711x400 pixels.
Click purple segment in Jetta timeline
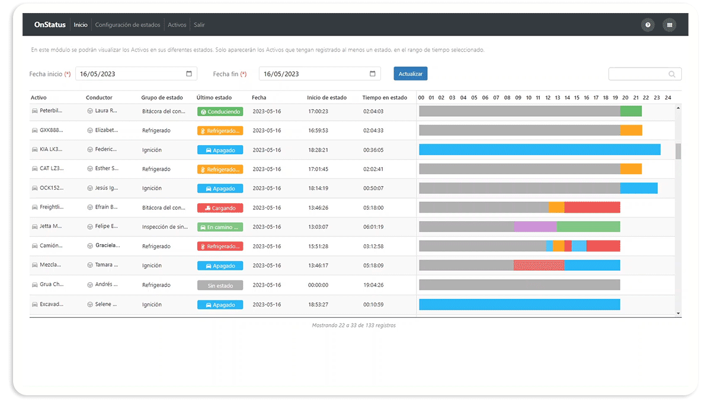pos(535,226)
